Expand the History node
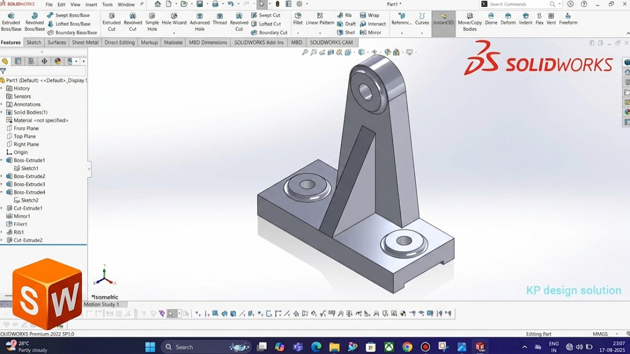Screen dimensions: 630x354 pyautogui.click(x=1, y=88)
